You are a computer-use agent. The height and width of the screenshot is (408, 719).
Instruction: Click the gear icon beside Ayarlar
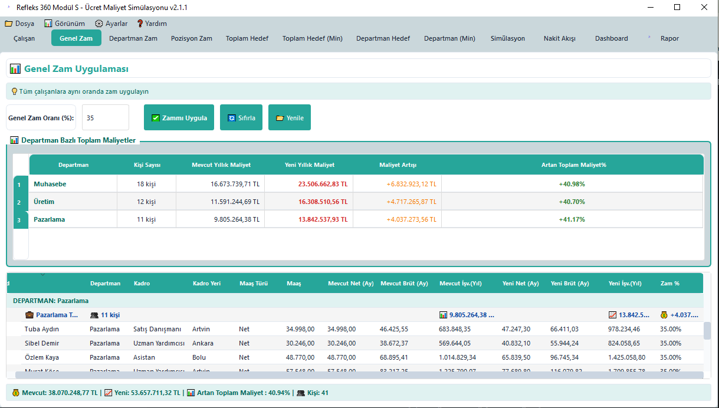[x=99, y=24]
